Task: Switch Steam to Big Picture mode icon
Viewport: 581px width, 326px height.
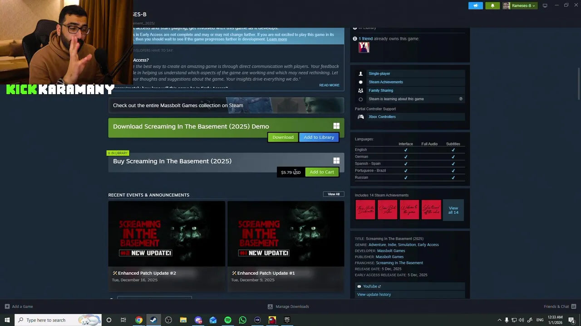Action: (x=545, y=5)
